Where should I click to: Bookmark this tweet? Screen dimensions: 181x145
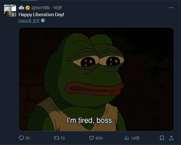162,138
